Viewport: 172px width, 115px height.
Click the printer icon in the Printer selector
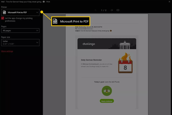pyautogui.click(x=4, y=12)
